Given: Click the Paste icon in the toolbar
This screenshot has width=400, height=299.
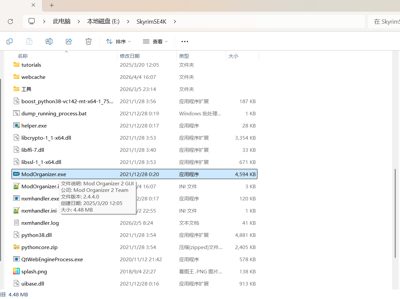Looking at the screenshot, I should click(29, 41).
